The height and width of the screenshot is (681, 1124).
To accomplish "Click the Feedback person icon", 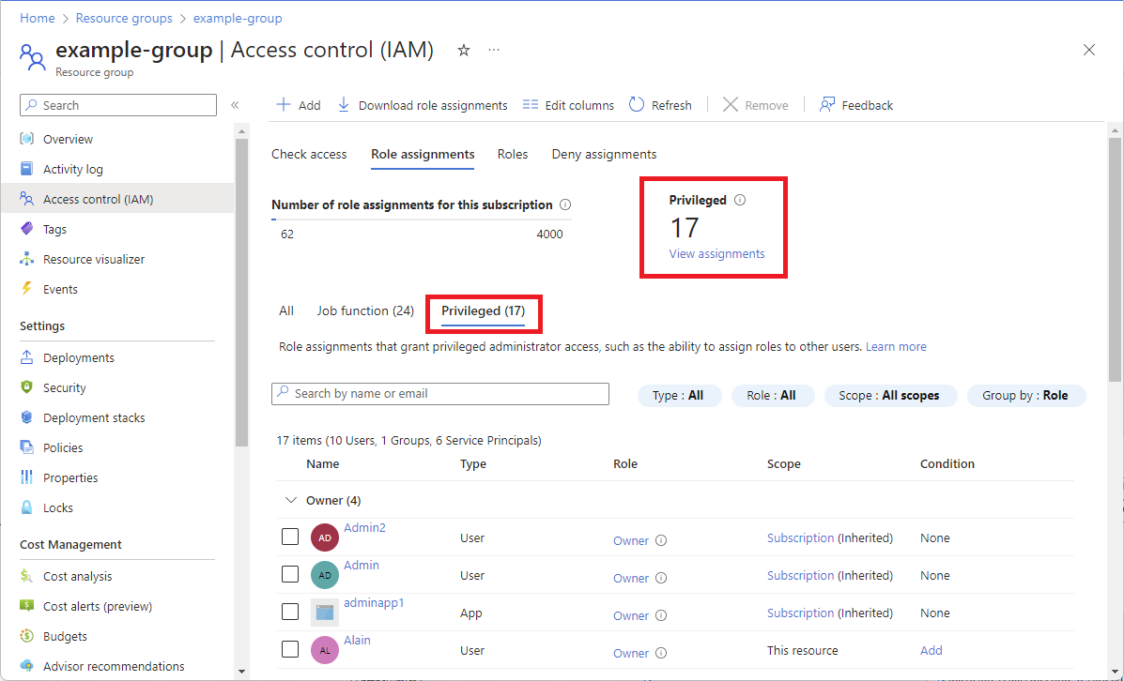I will pos(827,104).
